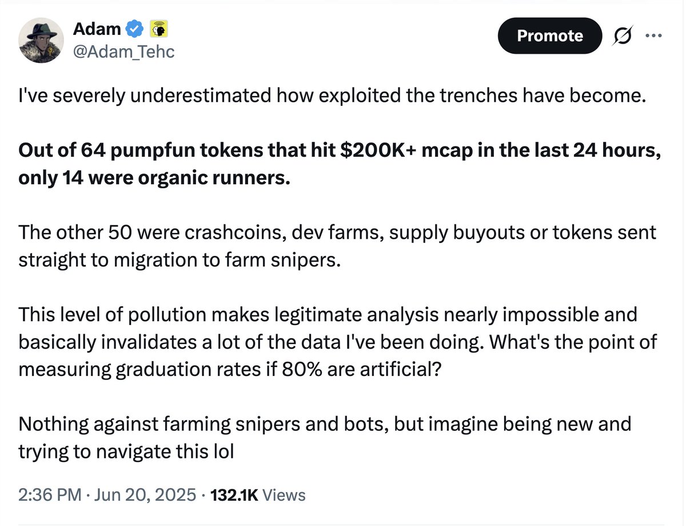The width and height of the screenshot is (686, 526).
Task: Click the line starting "This level of pollution"
Action: click(x=328, y=314)
